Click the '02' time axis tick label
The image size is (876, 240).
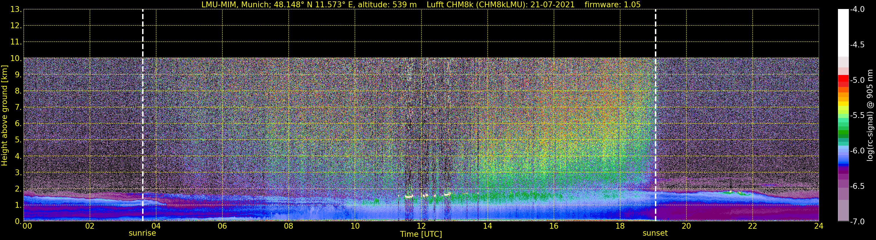pyautogui.click(x=90, y=226)
